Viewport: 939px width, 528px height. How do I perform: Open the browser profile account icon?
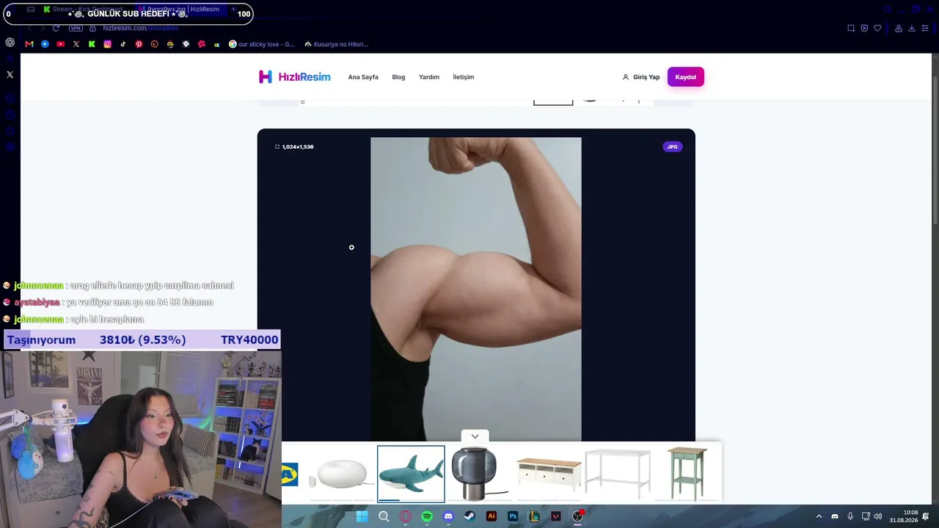899,28
